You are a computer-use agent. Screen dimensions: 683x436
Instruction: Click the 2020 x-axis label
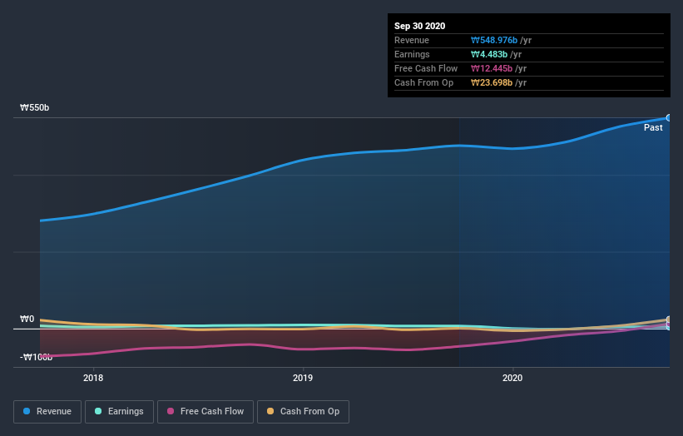[x=512, y=378]
